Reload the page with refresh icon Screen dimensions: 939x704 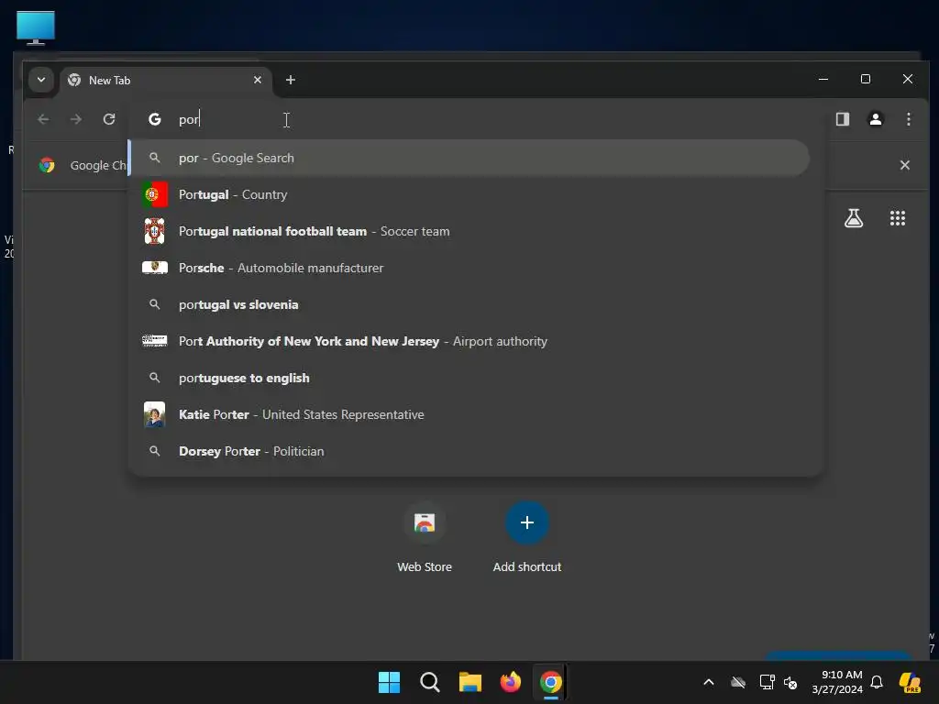tap(109, 119)
